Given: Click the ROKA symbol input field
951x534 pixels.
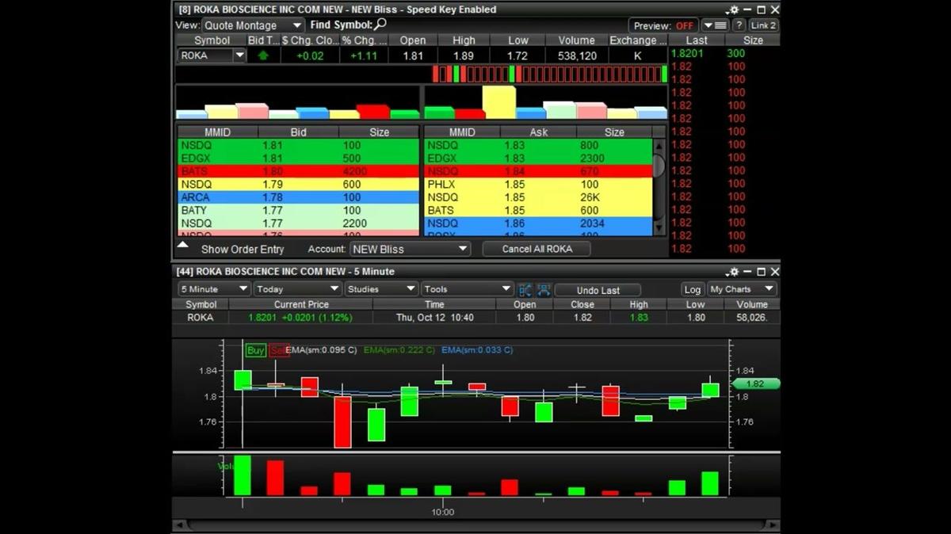Looking at the screenshot, I should 204,55.
